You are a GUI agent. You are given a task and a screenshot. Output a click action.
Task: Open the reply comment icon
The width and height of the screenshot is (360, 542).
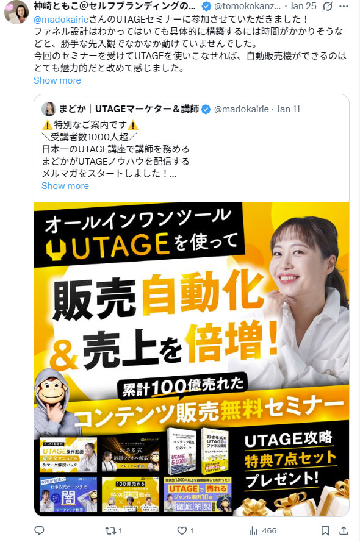pos(39,530)
